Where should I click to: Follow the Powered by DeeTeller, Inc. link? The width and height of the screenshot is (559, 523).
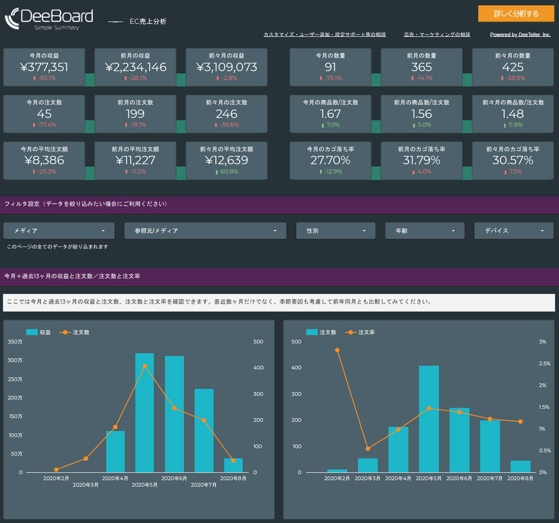(520, 35)
